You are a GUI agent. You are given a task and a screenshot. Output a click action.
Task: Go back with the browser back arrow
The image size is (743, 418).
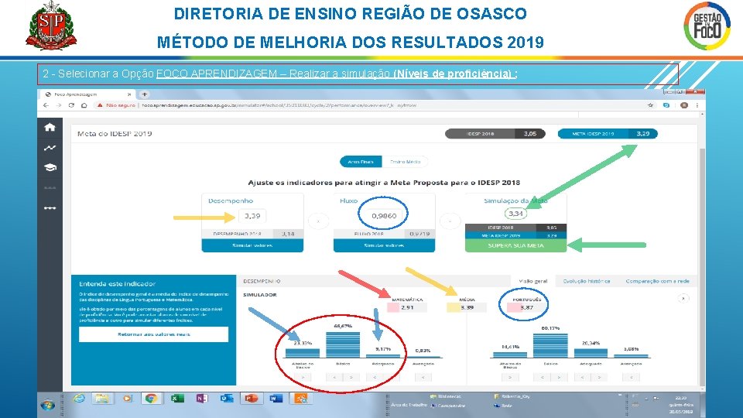point(46,105)
